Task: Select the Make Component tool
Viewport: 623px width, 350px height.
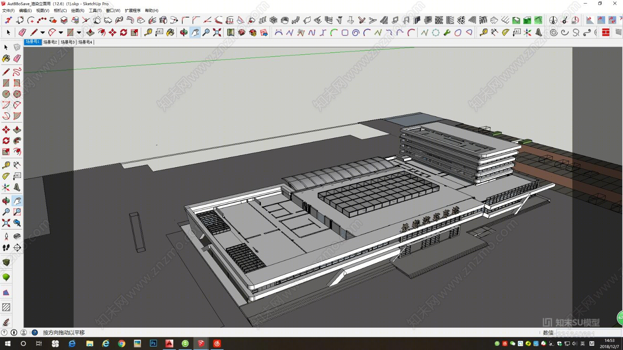Action: click(17, 47)
